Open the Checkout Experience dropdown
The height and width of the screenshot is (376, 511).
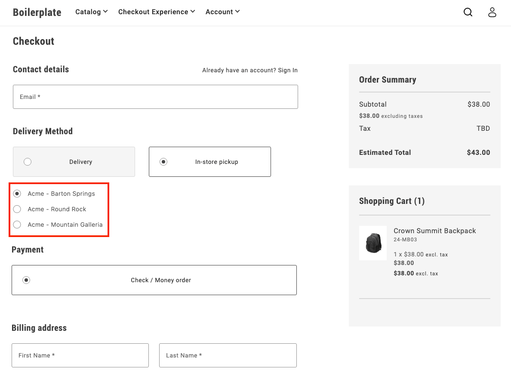click(x=156, y=12)
